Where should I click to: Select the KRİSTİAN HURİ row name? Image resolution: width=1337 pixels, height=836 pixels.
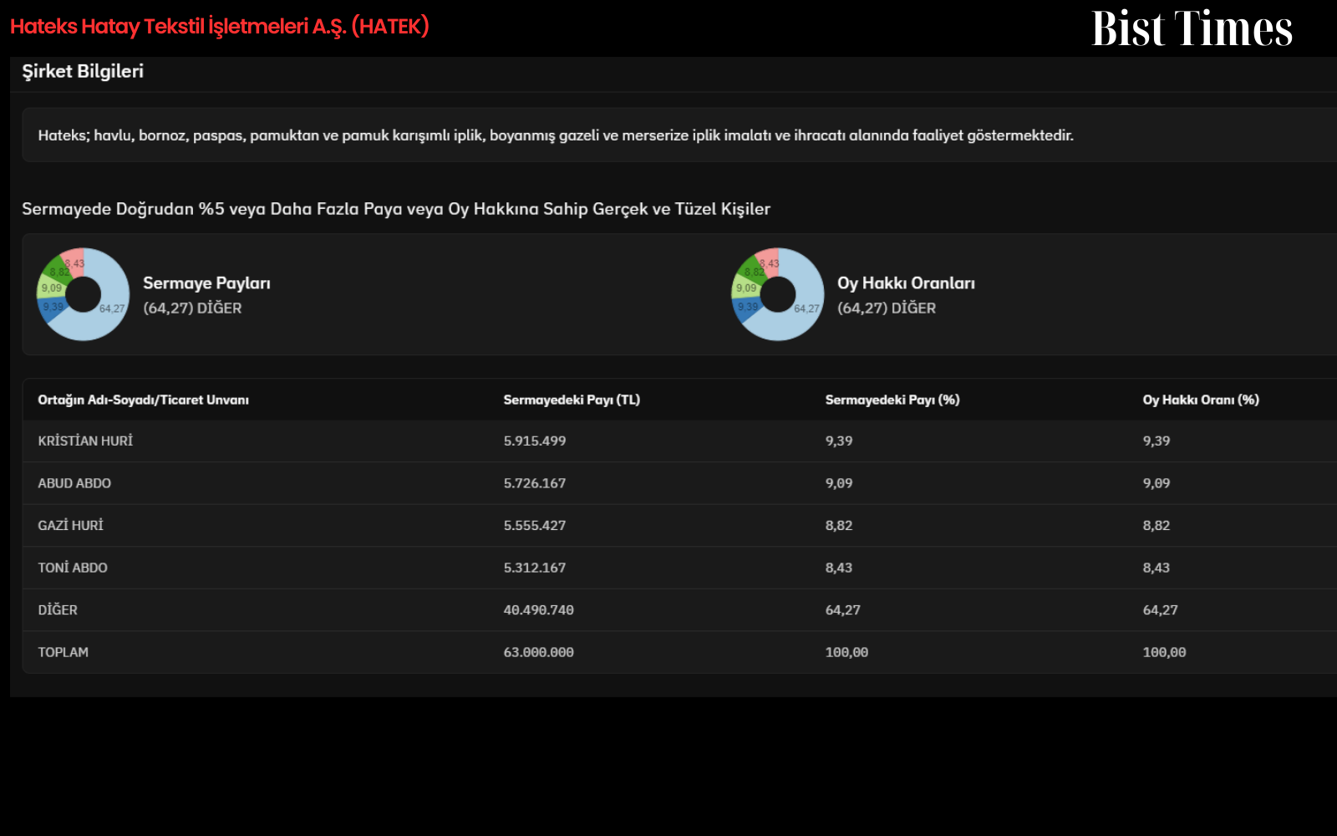(85, 441)
